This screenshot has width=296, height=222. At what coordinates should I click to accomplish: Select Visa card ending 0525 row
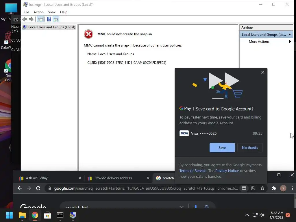pos(221,134)
